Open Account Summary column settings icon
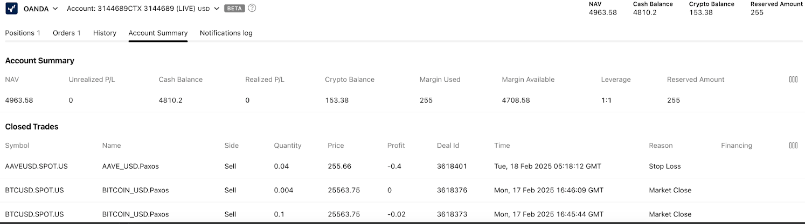 coord(793,80)
